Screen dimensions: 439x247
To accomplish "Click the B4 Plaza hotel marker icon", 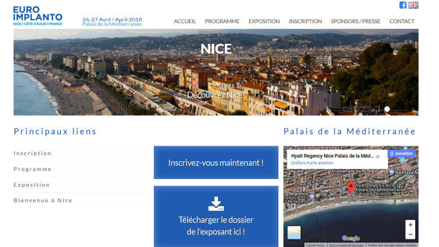I will [x=392, y=172].
